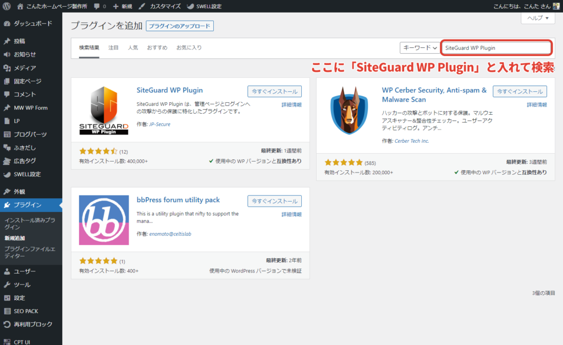Install SiteGuard WP Plugin now

[x=274, y=91]
